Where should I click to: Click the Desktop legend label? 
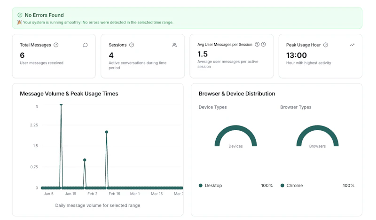point(213,186)
